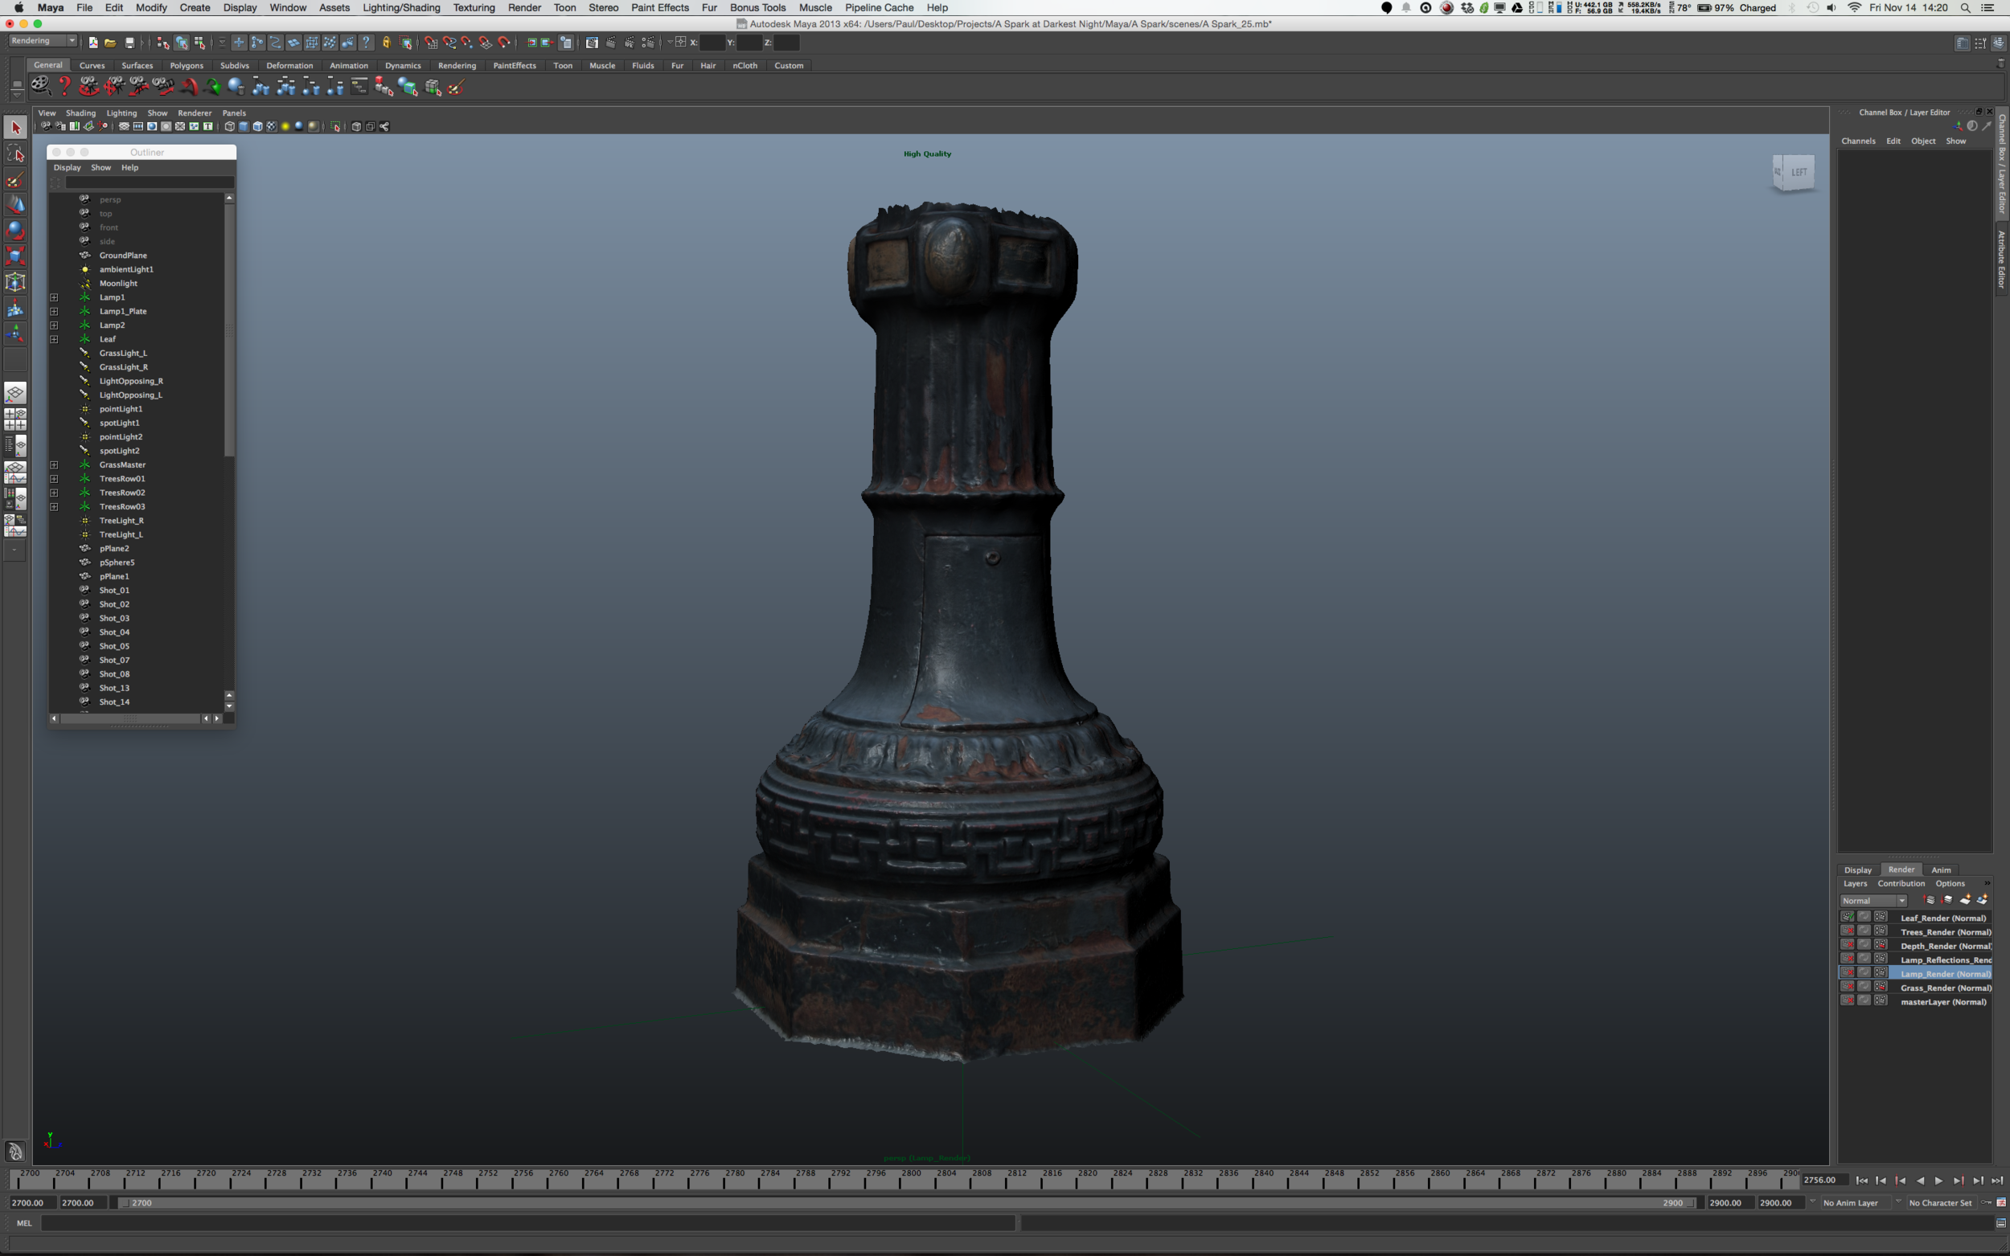
Task: Switch to the Polygons shelf tab
Action: click(187, 66)
